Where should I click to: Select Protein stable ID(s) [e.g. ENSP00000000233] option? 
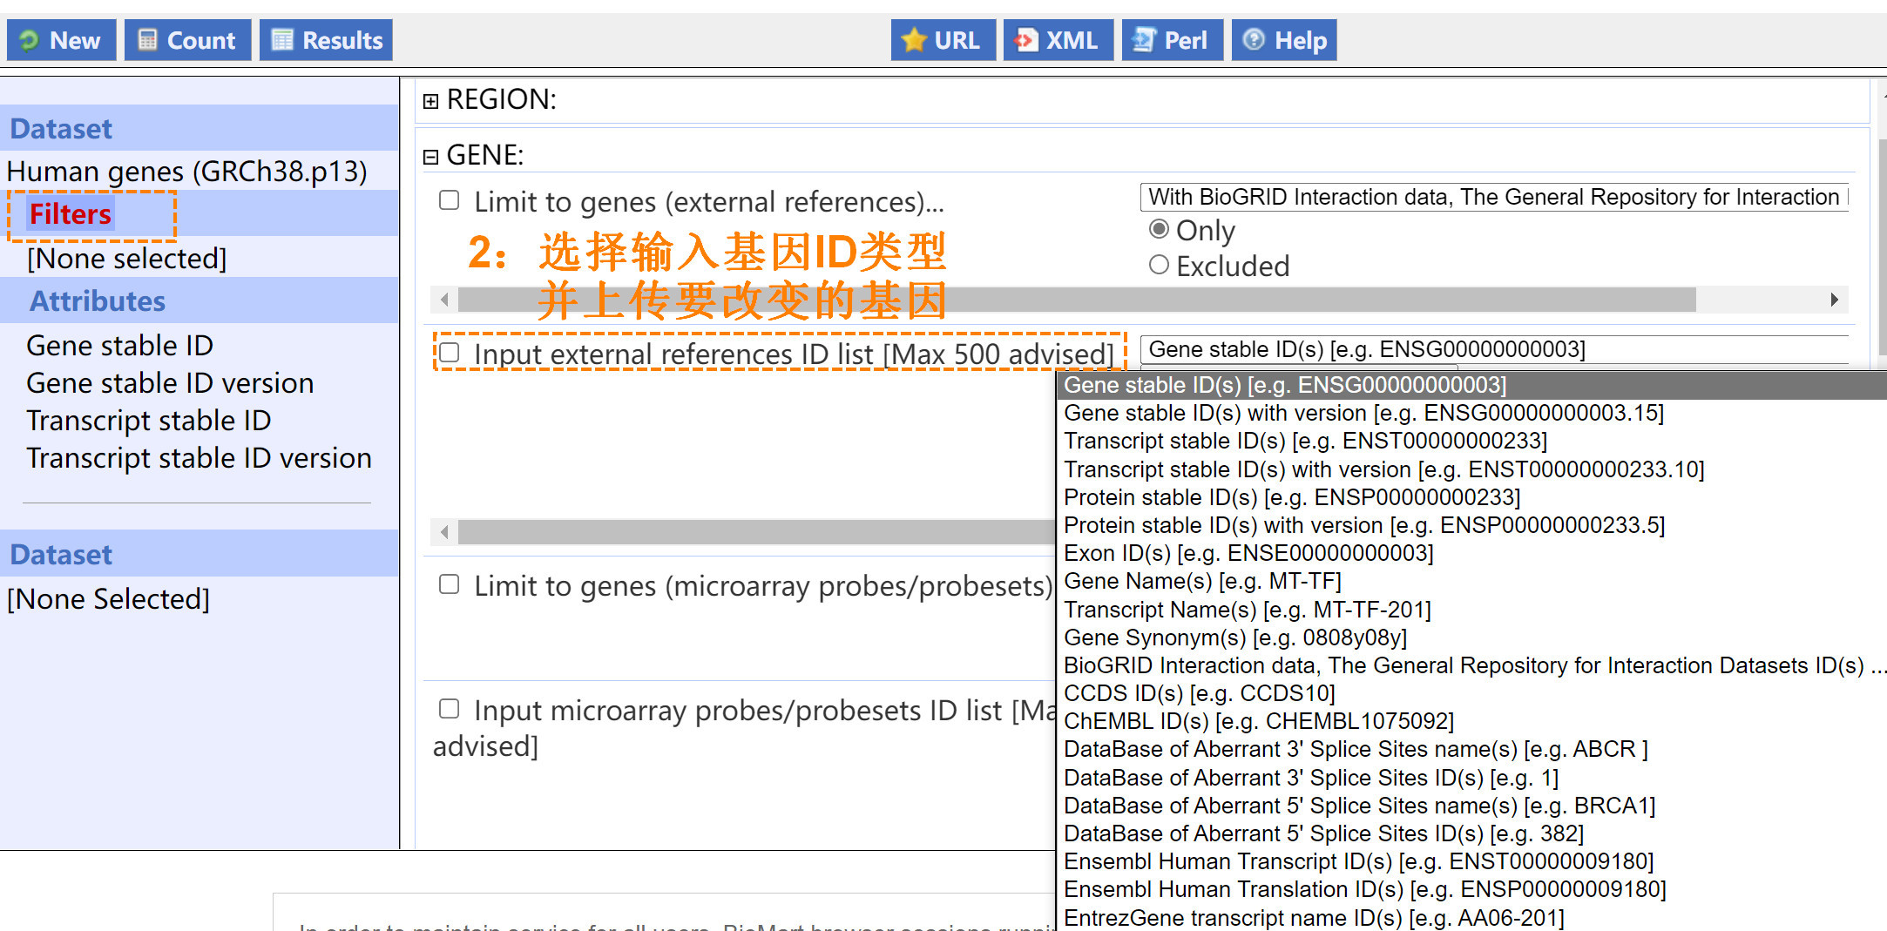click(1471, 497)
